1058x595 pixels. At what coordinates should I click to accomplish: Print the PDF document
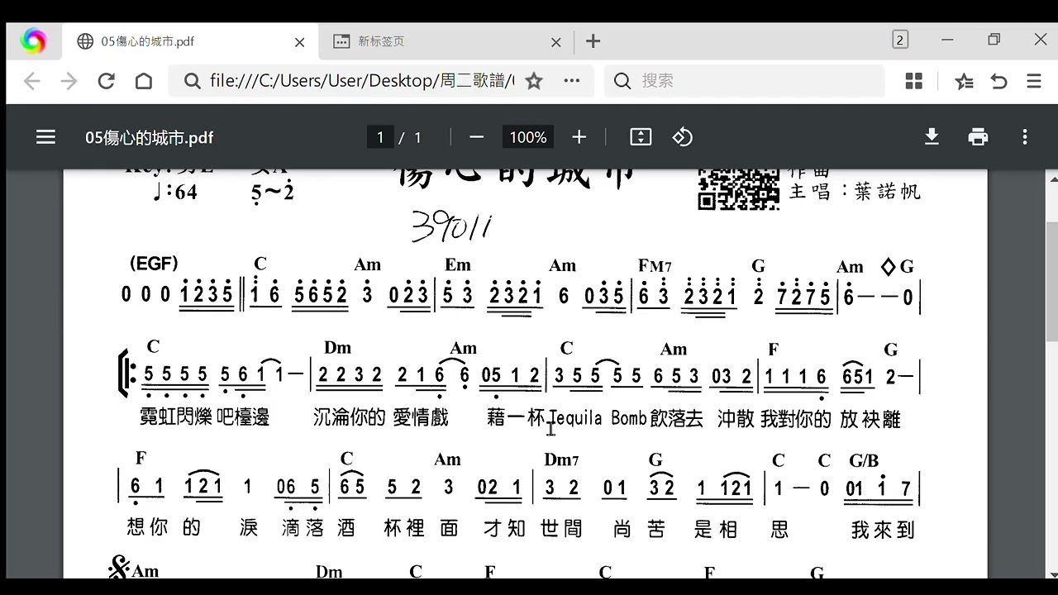coord(978,137)
